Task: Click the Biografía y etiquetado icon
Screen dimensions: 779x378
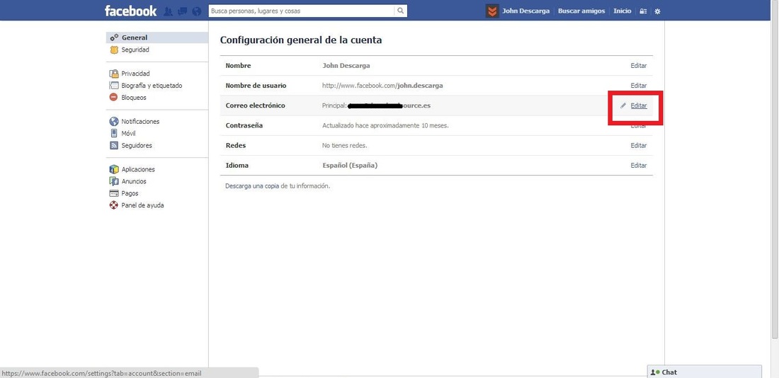Action: coord(114,86)
